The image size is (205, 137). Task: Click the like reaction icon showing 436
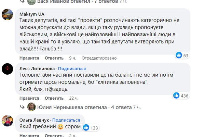pyautogui.click(x=177, y=96)
